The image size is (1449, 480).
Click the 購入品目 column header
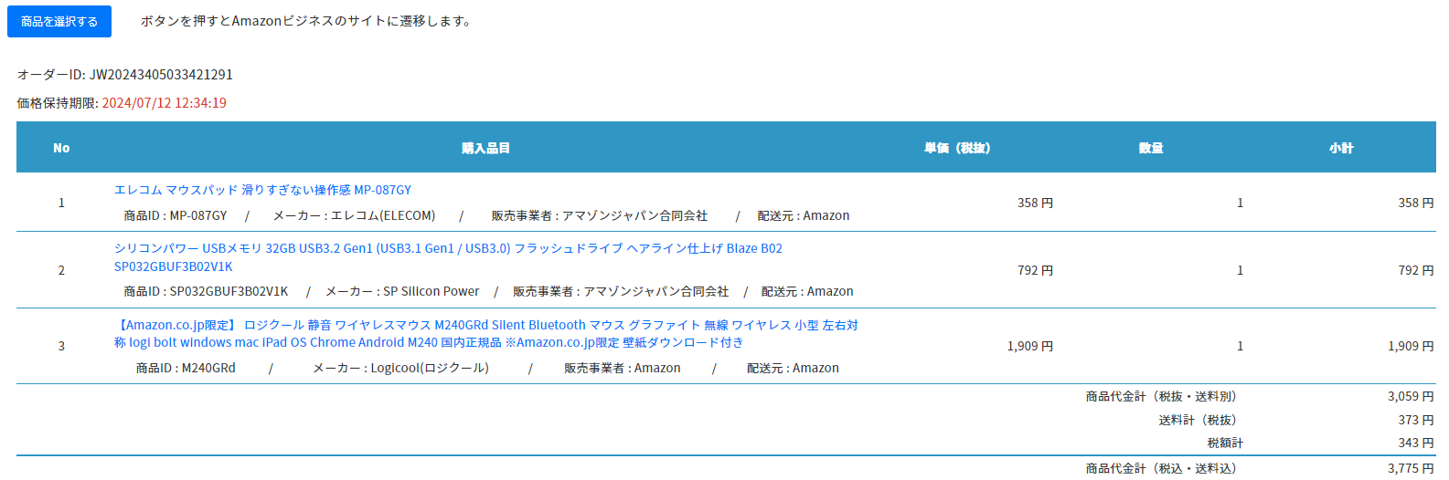[x=485, y=148]
